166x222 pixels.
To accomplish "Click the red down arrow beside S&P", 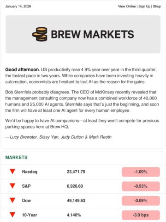I will [12, 186].
